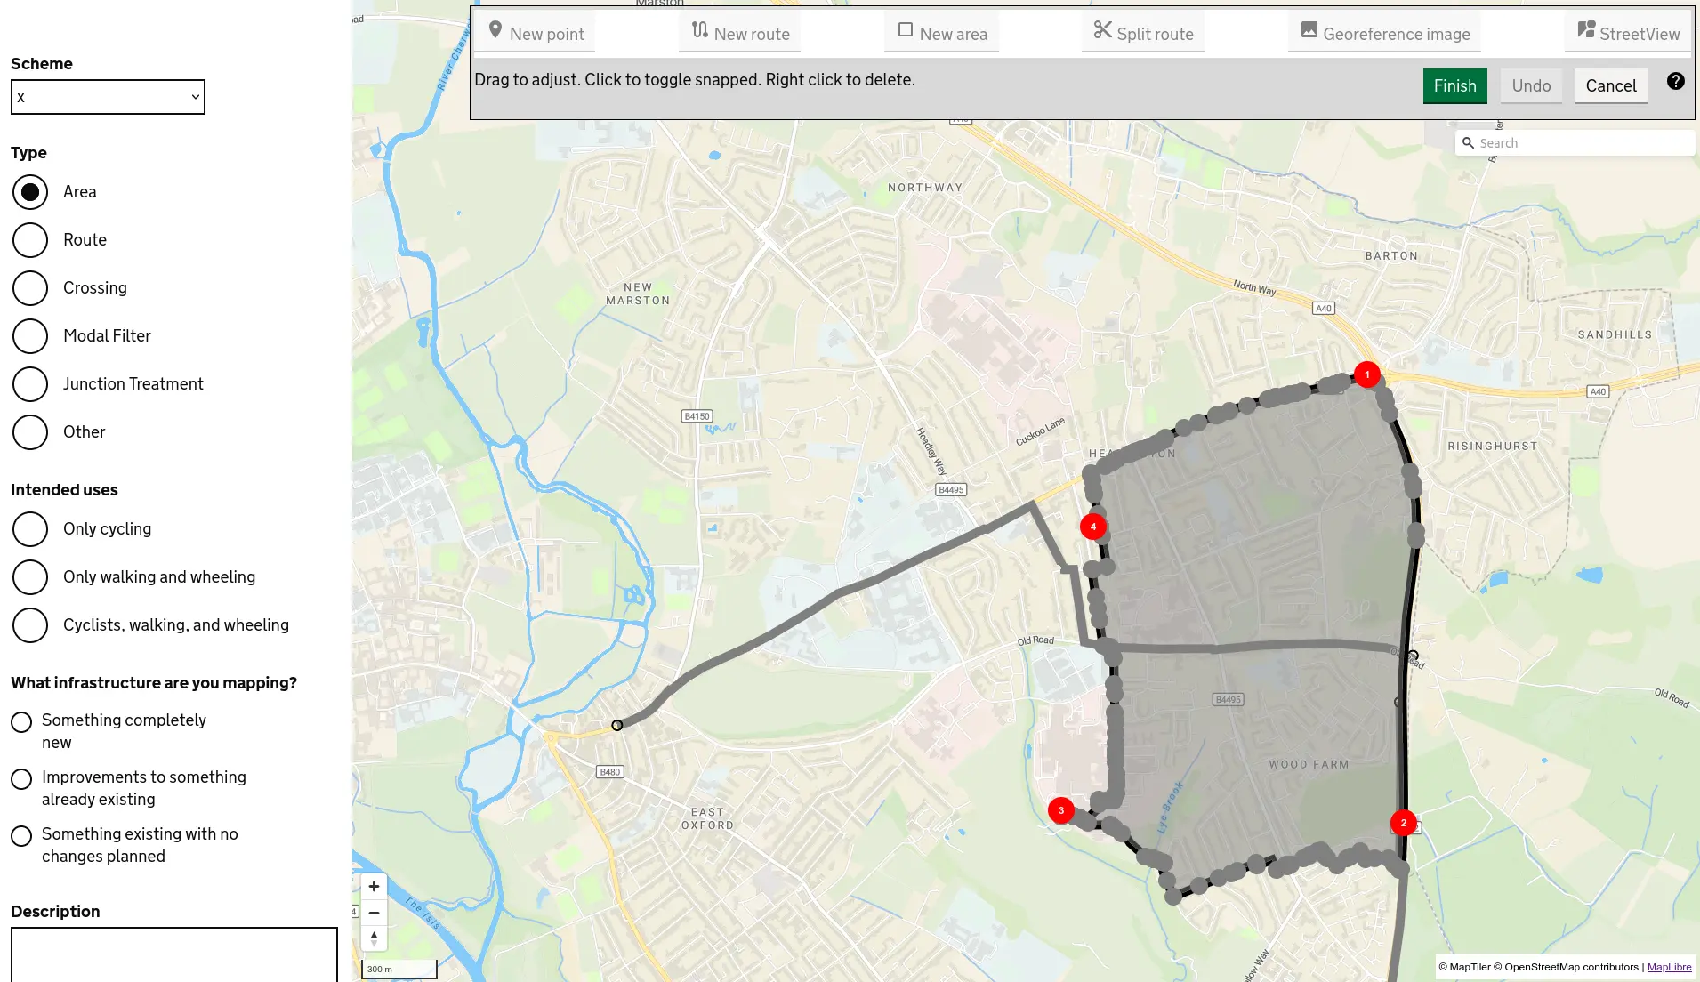Open the MapLibre attribution link

1669,967
